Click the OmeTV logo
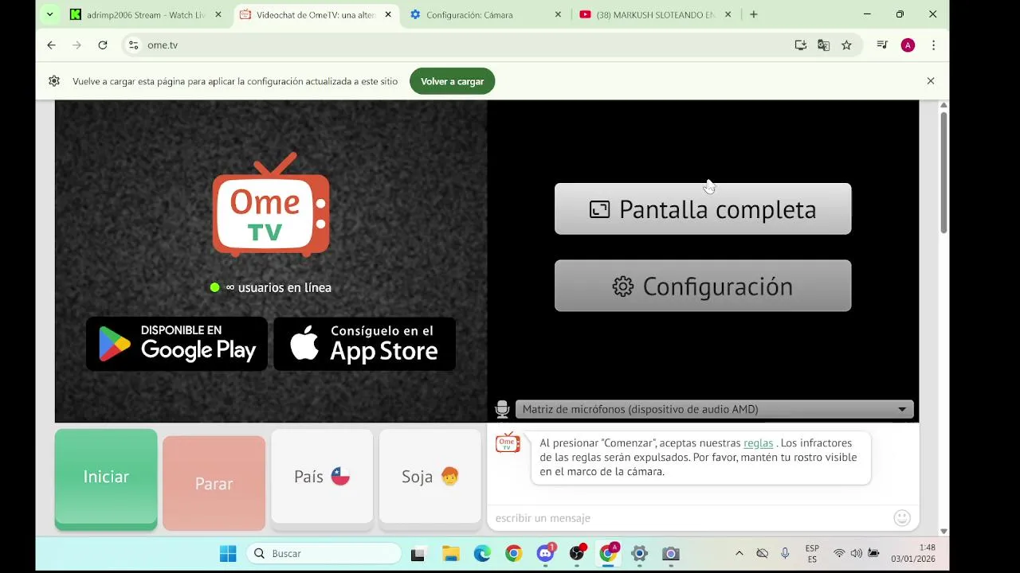Viewport: 1020px width, 573px height. click(x=271, y=205)
